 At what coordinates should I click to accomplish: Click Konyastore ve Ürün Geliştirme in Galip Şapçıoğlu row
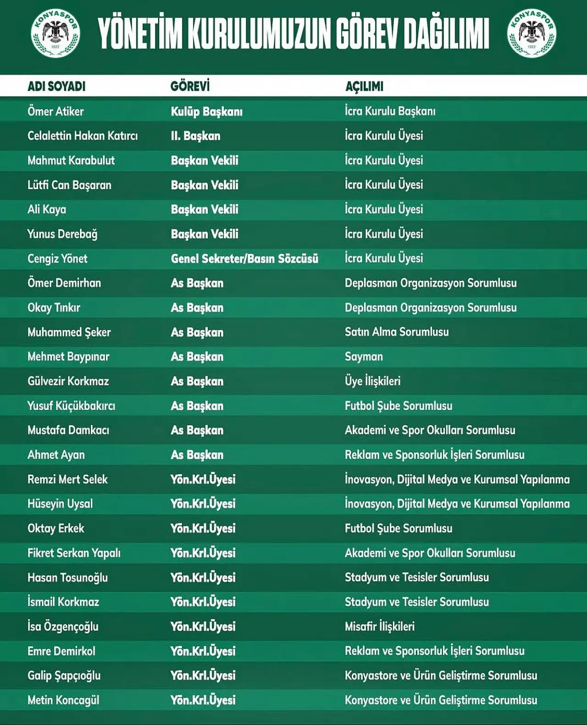point(415,675)
